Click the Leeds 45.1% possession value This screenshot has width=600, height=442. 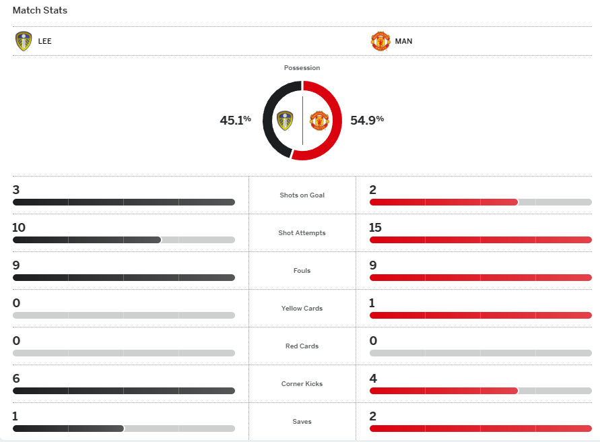click(x=235, y=121)
